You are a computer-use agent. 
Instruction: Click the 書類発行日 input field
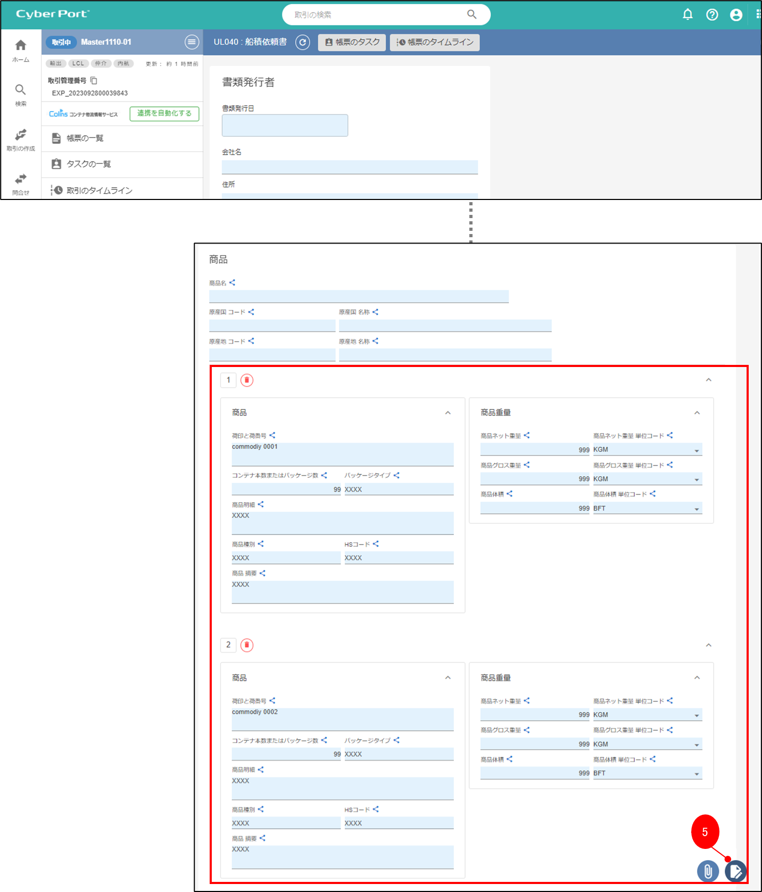[285, 126]
